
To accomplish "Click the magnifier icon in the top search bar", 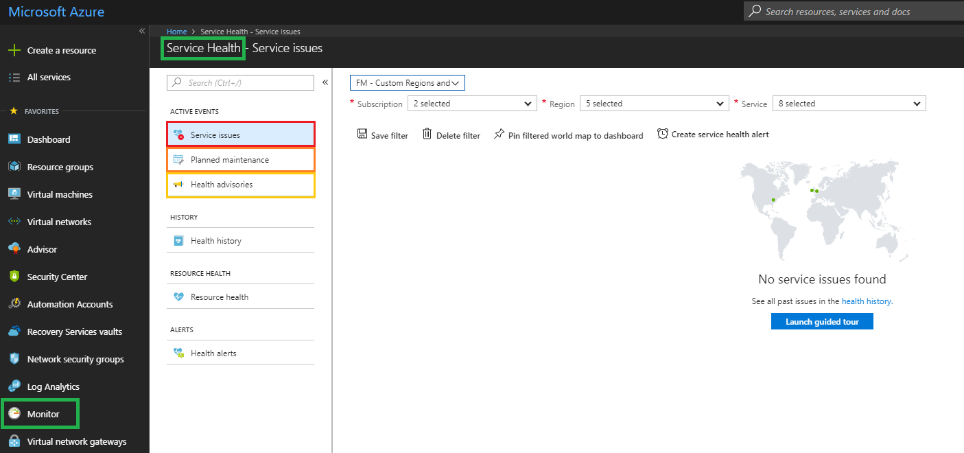I will point(755,11).
